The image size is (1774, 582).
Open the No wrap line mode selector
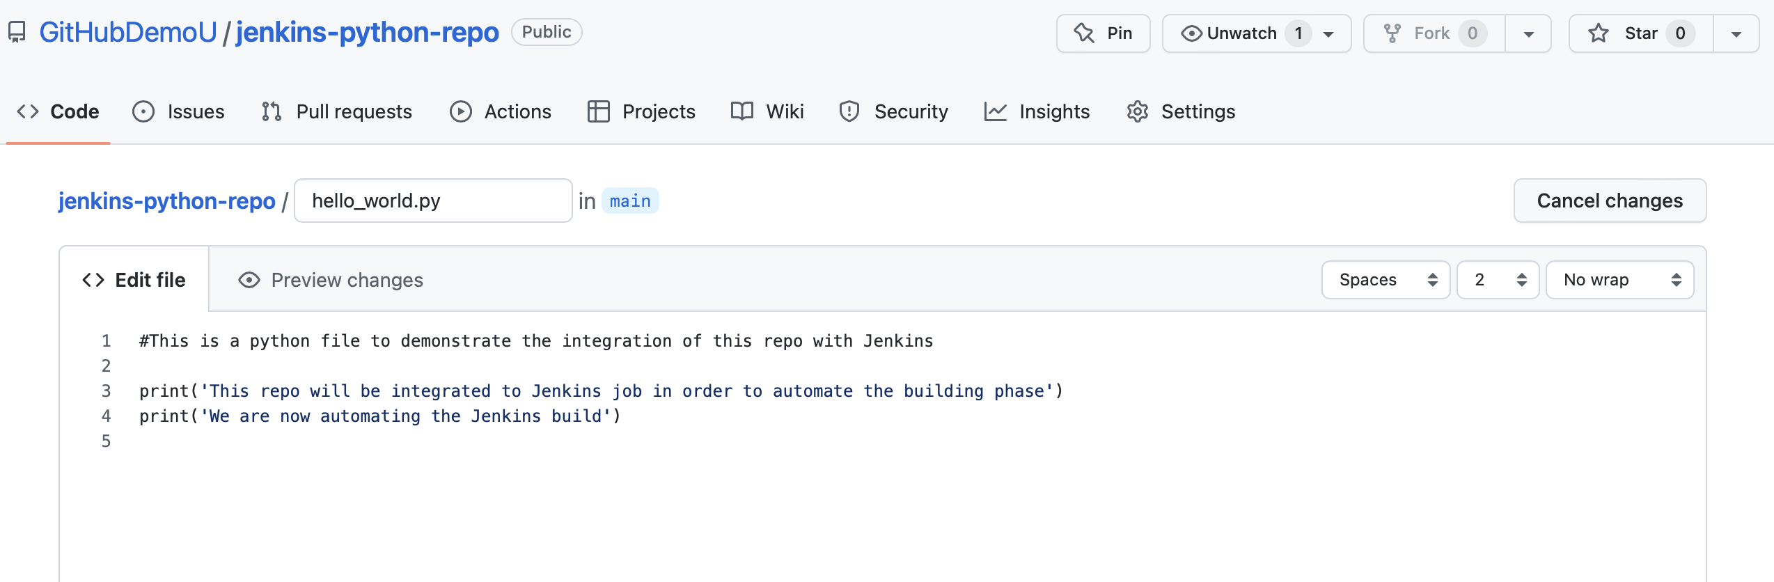pyautogui.click(x=1620, y=280)
